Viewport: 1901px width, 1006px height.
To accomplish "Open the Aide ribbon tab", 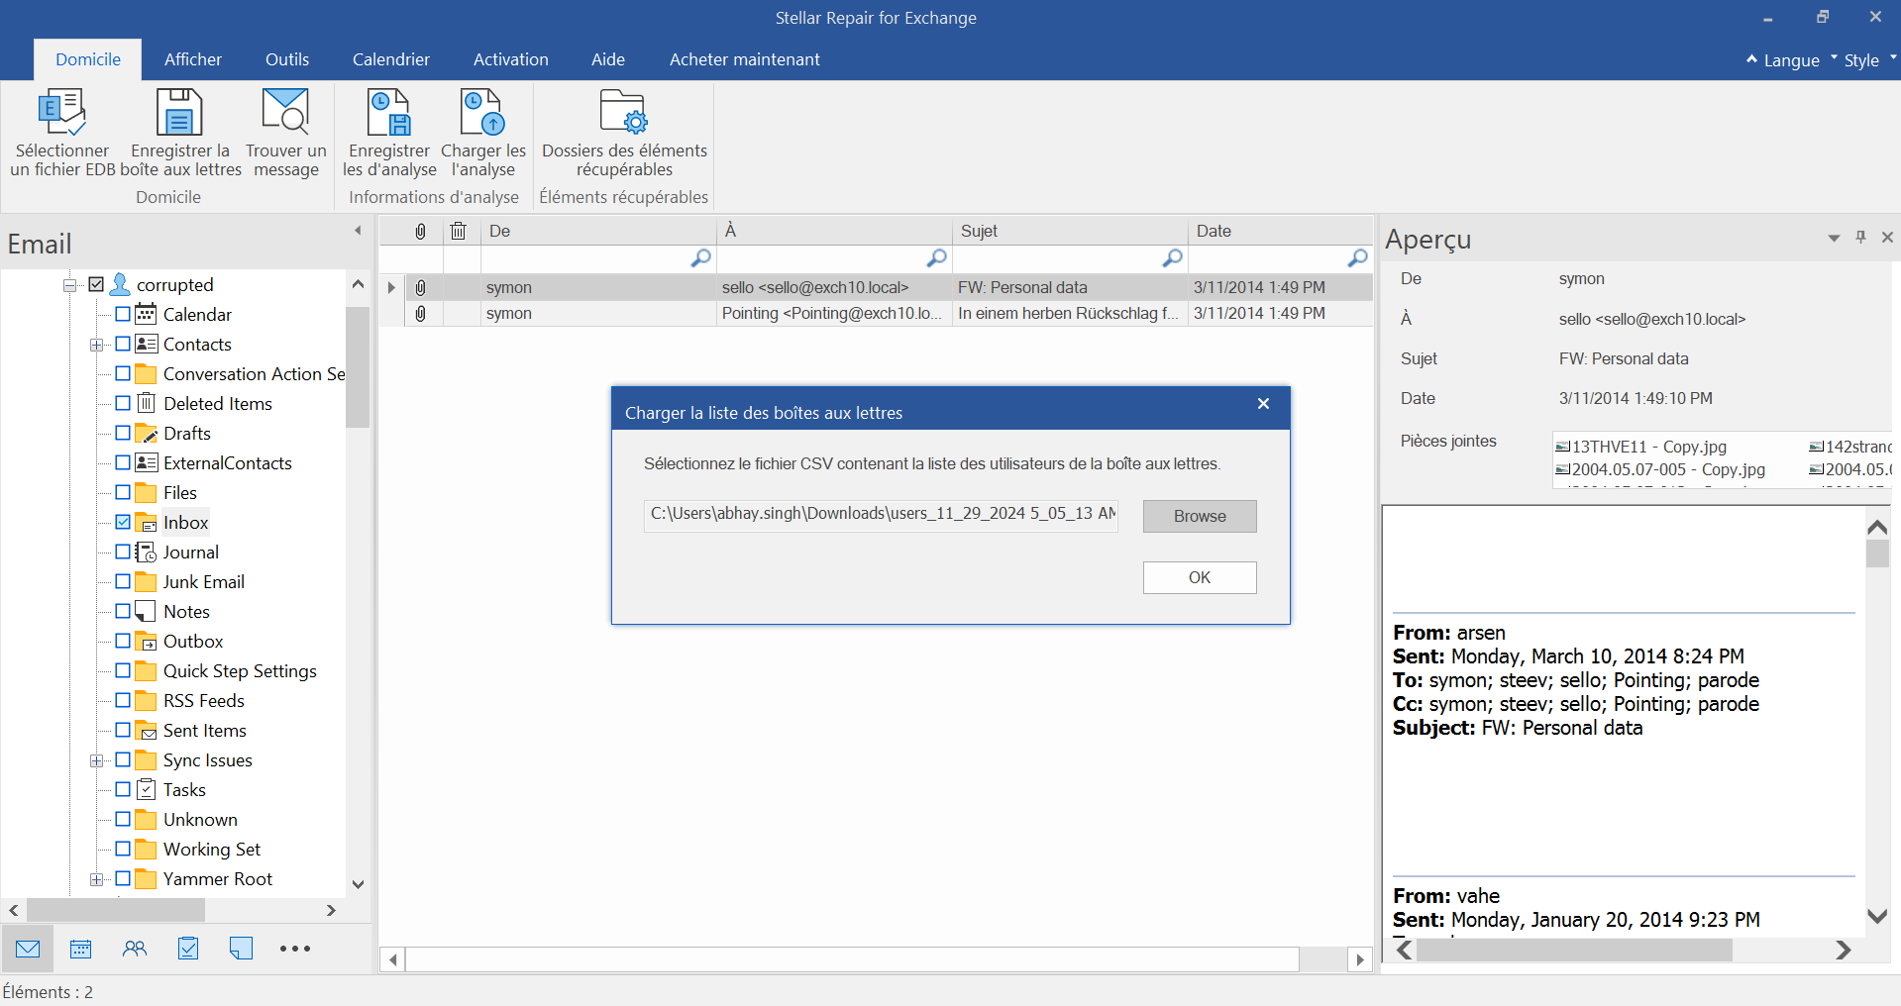I will 608,59.
